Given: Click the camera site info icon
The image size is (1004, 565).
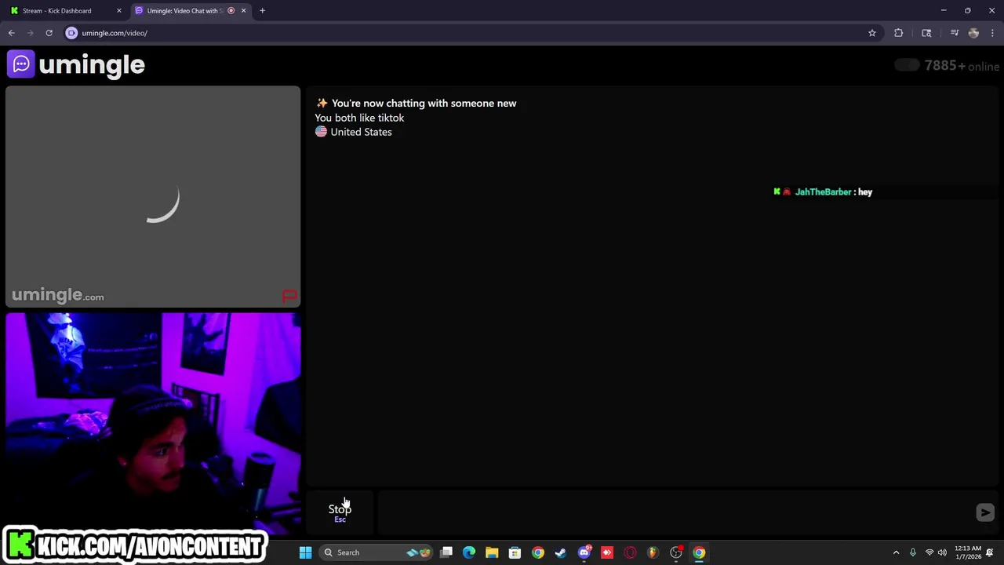Looking at the screenshot, I should [x=71, y=33].
